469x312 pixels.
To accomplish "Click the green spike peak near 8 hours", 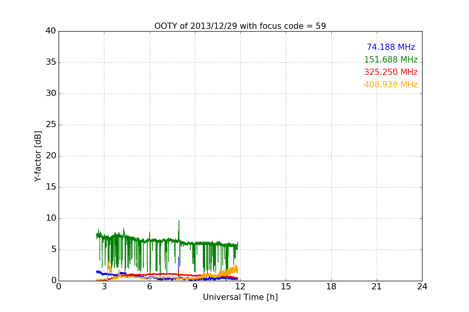I will 179,222.
